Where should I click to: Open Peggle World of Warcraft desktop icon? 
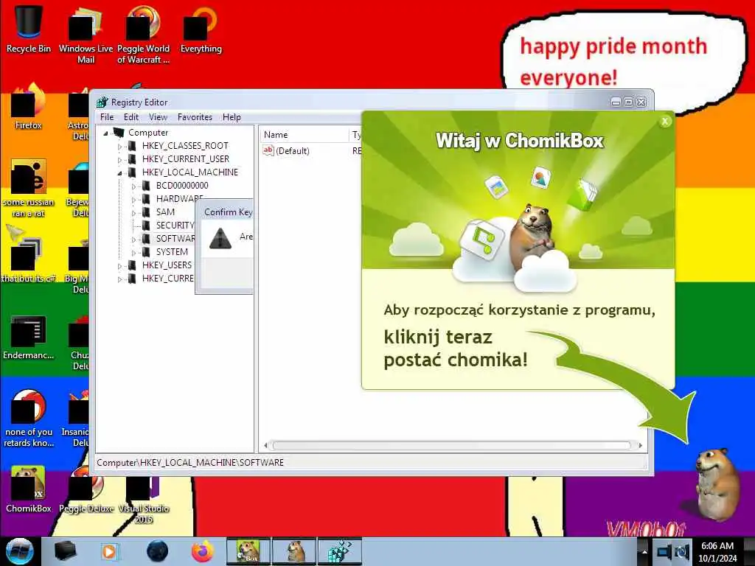point(143,34)
